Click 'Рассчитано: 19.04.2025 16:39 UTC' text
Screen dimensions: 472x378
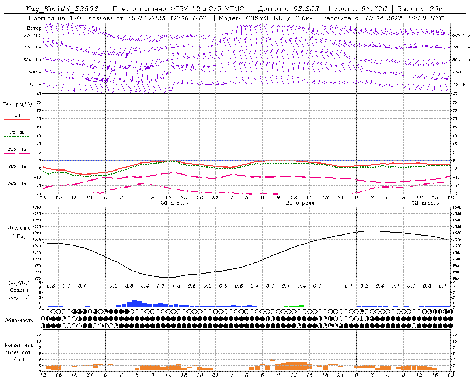[383, 18]
